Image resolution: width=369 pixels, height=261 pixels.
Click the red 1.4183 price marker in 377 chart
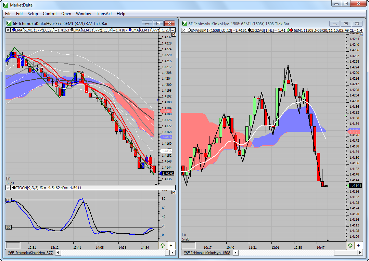coord(166,111)
